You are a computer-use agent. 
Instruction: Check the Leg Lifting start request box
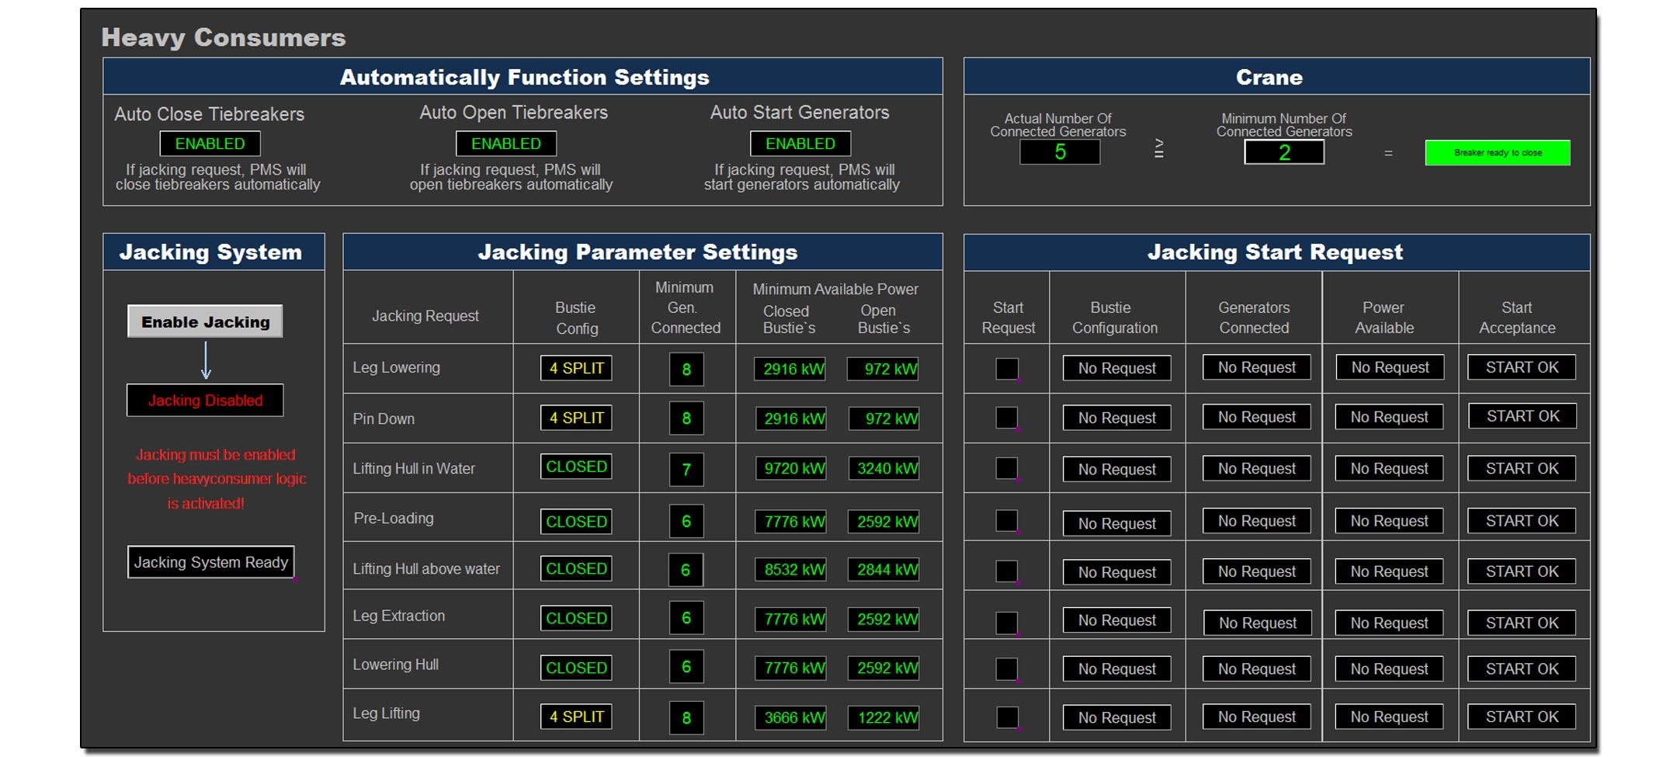click(1007, 717)
